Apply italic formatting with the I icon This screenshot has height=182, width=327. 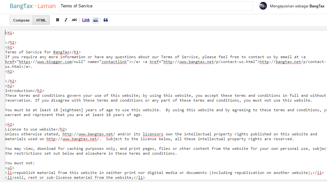pos(66,20)
